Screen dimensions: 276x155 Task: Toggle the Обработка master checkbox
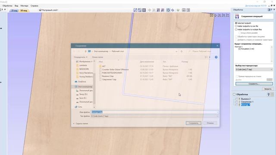234,94
